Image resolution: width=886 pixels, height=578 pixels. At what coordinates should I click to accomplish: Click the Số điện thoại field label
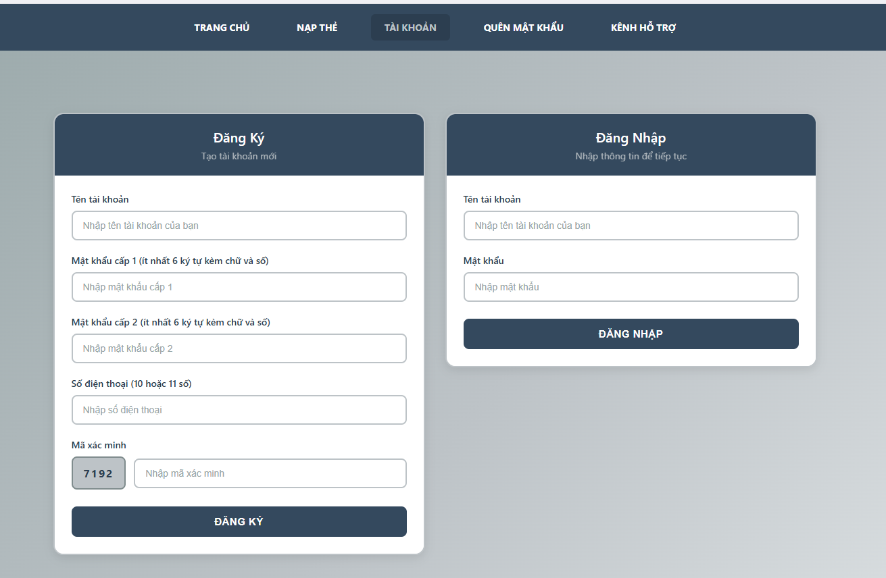(132, 384)
